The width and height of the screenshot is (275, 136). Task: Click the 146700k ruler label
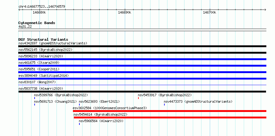(209, 12)
